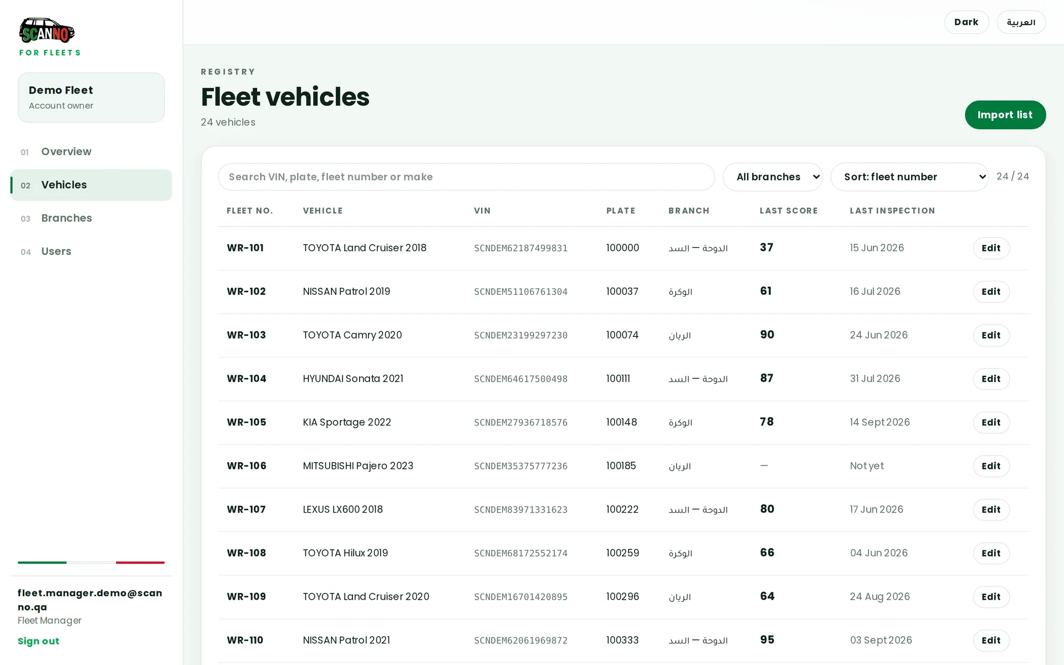Edit the MITSUBISHI Pajero 2023 row
This screenshot has height=665, width=1064.
pos(991,466)
